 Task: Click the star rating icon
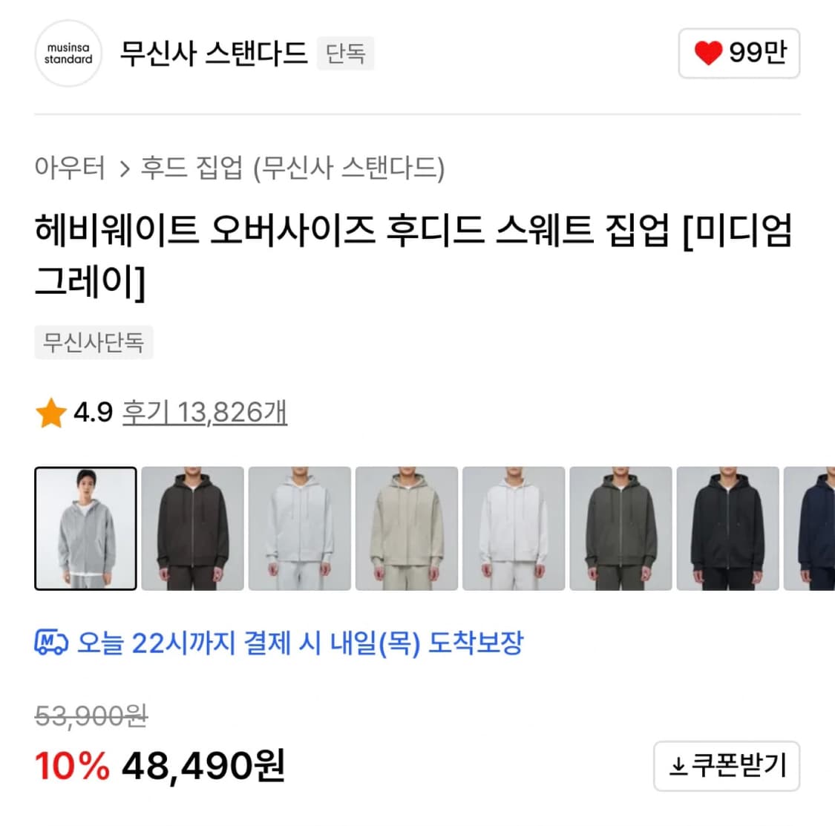coord(50,413)
